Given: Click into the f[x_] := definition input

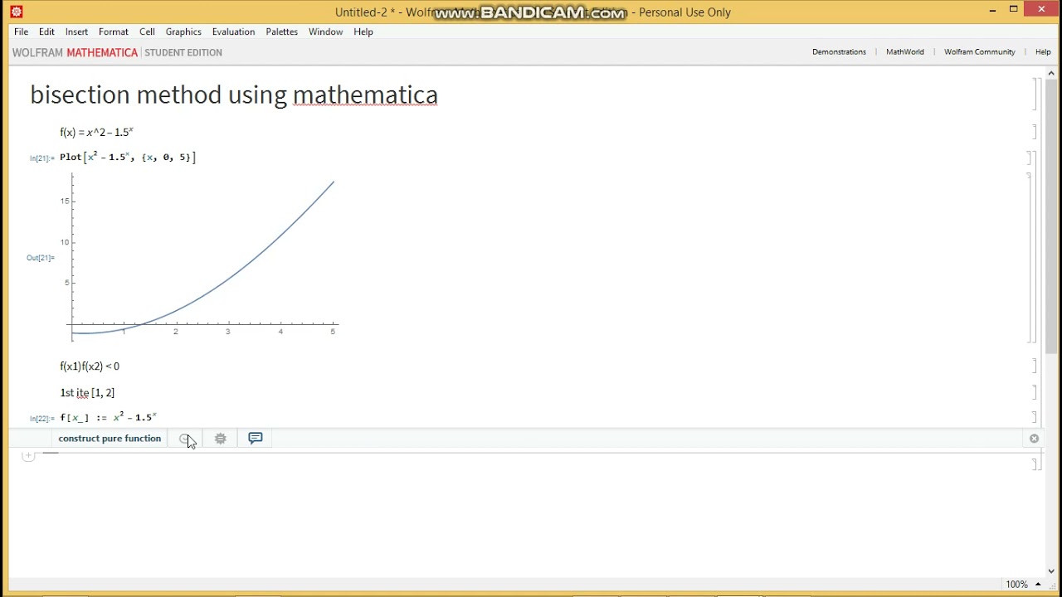Looking at the screenshot, I should pyautogui.click(x=108, y=417).
